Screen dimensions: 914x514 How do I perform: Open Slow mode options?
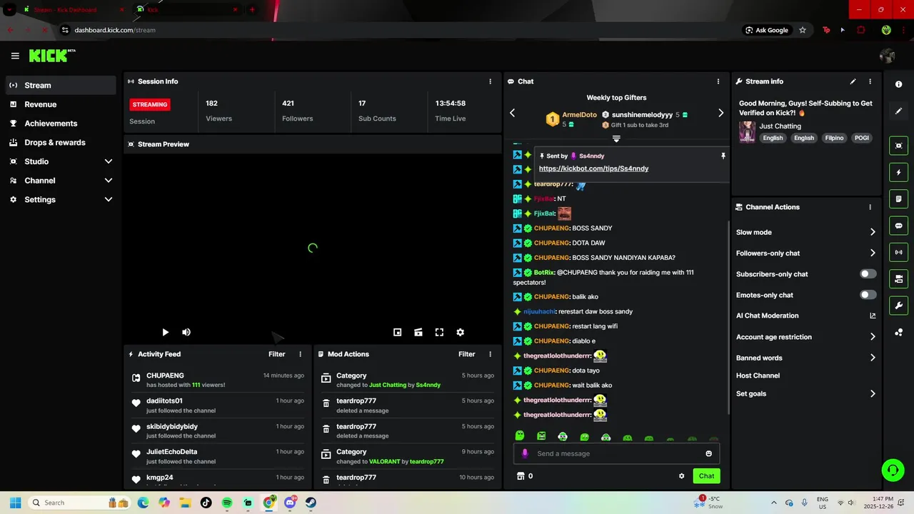pos(805,232)
